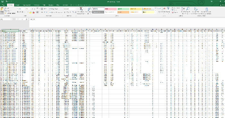Click the Delete cells icon

coord(164,9)
